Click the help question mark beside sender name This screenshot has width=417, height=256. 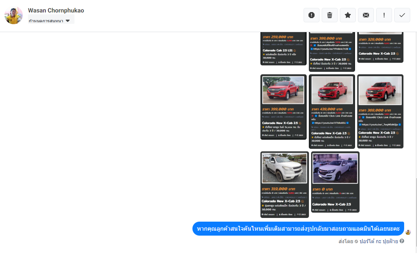(x=402, y=241)
